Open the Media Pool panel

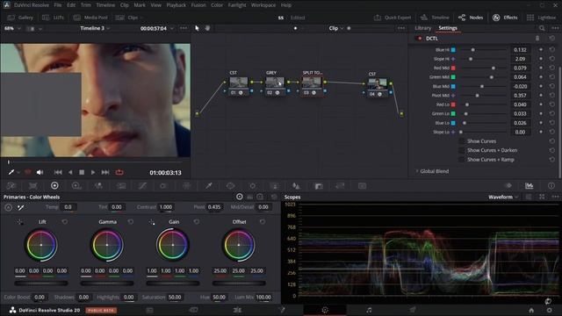[90, 18]
